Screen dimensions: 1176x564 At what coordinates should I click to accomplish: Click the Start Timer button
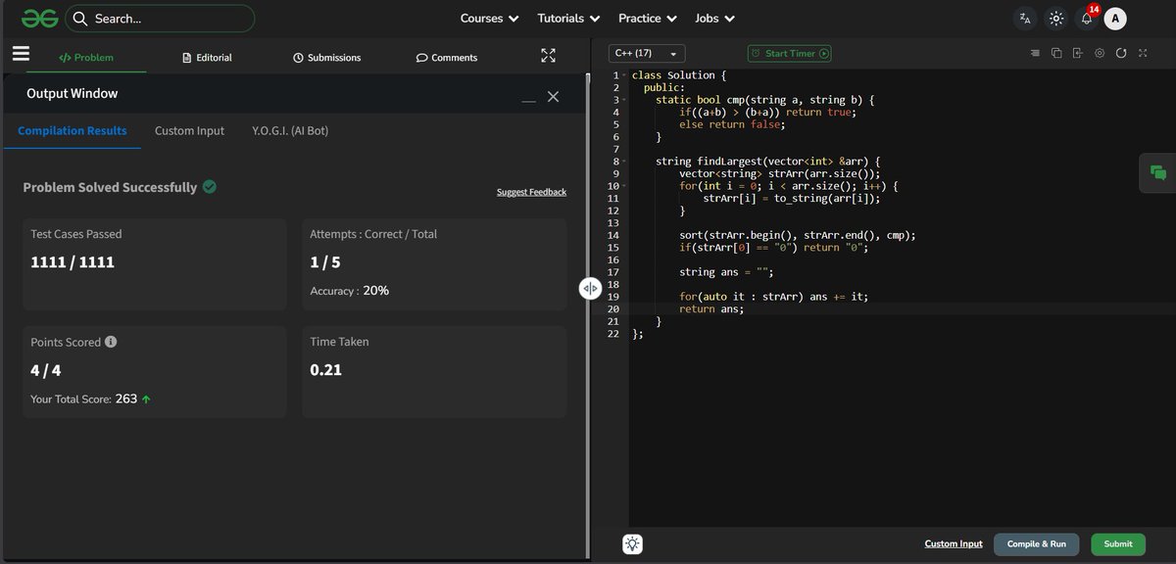pyautogui.click(x=789, y=54)
